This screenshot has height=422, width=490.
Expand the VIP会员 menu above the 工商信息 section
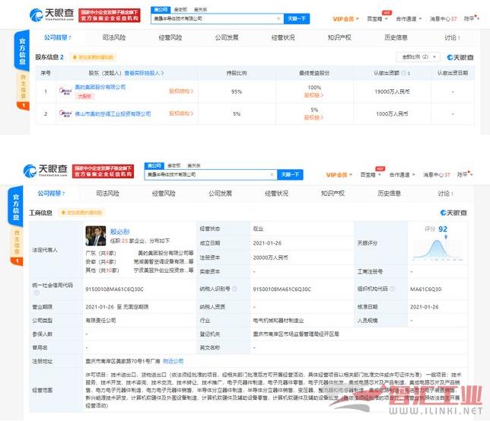[339, 174]
